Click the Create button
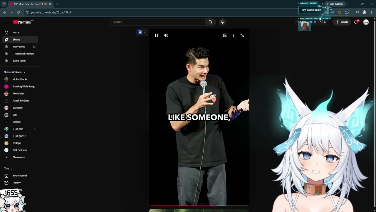376x212 pixels. pos(342,22)
